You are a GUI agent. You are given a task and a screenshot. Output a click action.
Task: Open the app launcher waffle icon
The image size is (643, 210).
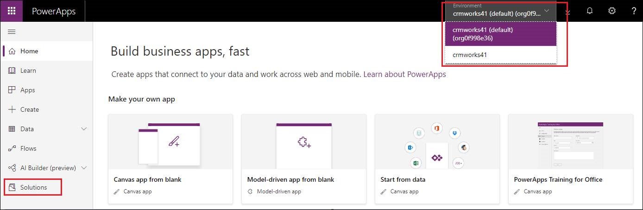point(11,11)
